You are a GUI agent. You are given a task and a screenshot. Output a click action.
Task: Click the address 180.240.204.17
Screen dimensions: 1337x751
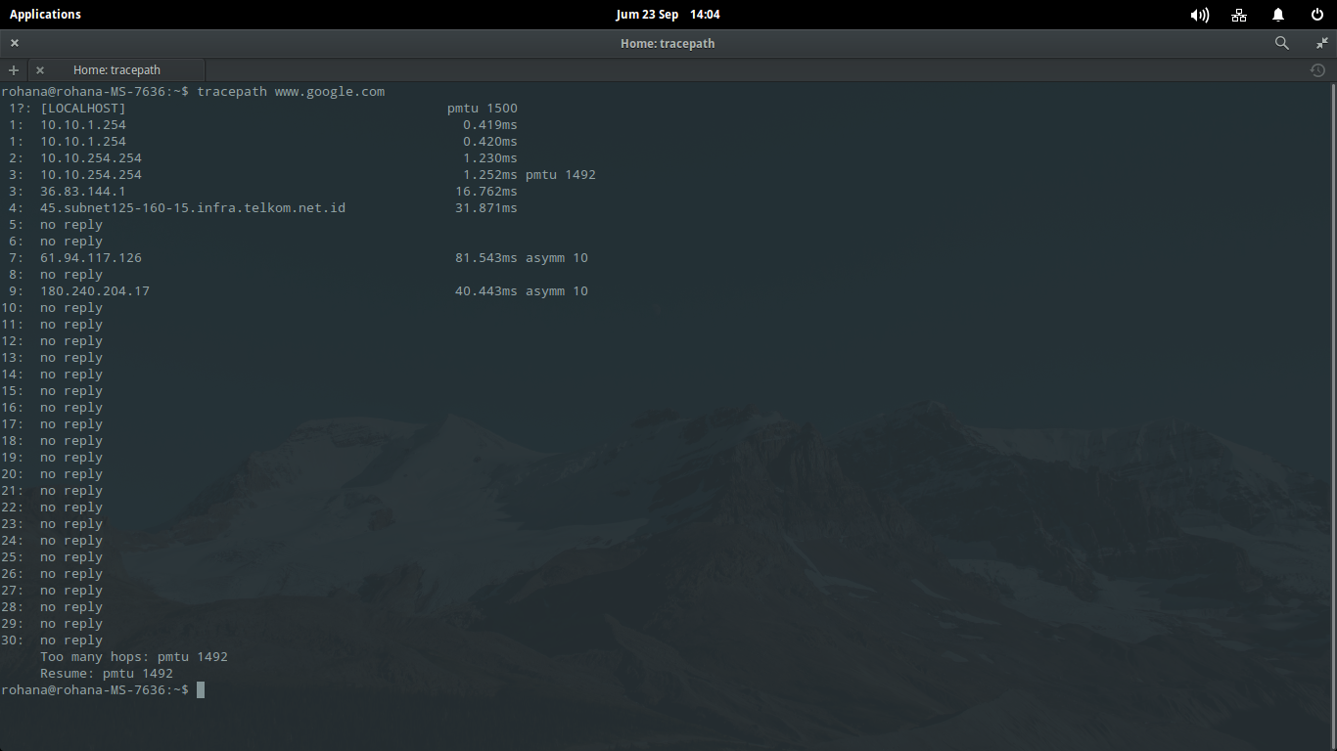[x=95, y=290]
